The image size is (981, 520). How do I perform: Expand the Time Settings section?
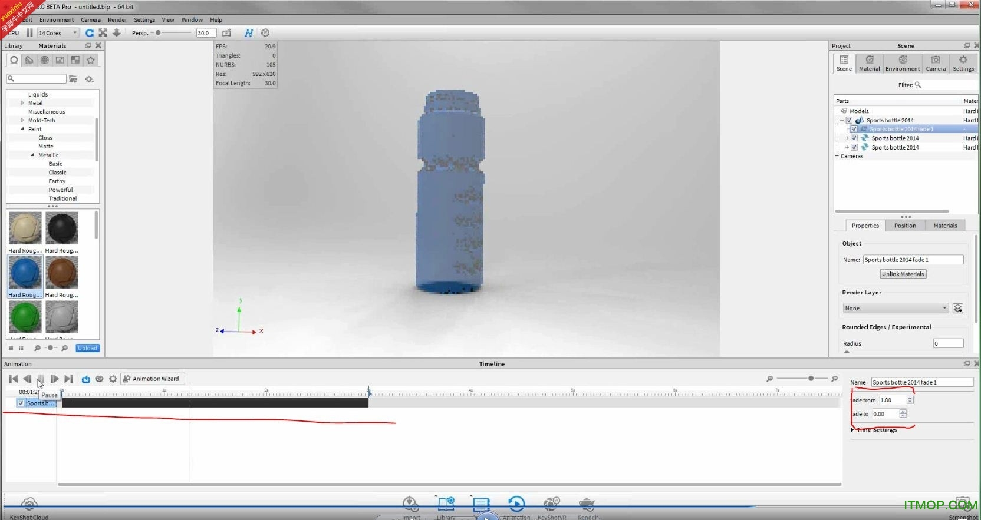coord(852,430)
